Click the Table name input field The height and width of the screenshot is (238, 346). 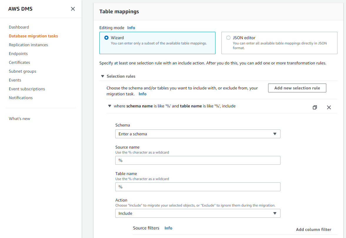198,187
